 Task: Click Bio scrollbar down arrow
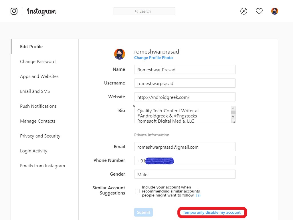coord(233,116)
